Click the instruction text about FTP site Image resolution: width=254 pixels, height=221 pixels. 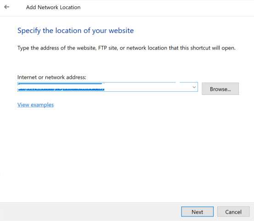tap(127, 48)
